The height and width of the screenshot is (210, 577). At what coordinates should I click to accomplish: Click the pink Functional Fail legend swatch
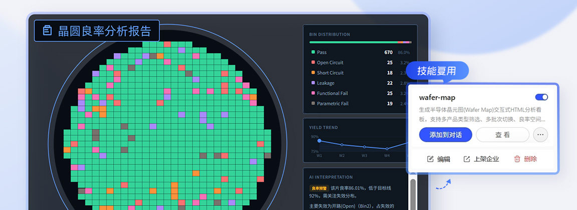coord(313,94)
